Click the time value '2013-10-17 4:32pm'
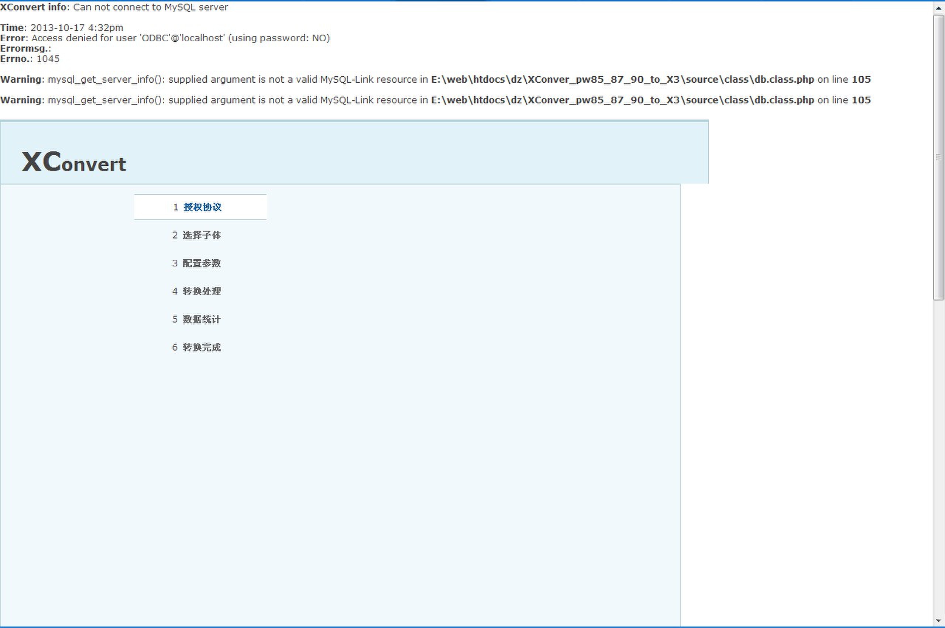The height and width of the screenshot is (628, 945). click(77, 28)
